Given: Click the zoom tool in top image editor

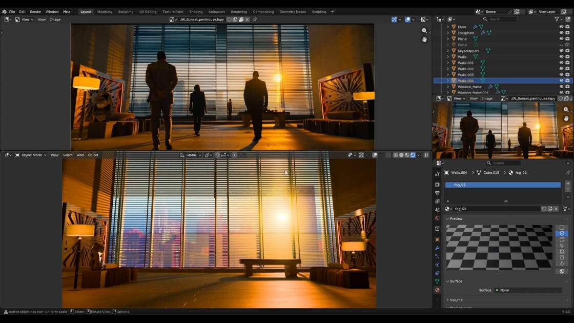Looking at the screenshot, I should pyautogui.click(x=424, y=31).
